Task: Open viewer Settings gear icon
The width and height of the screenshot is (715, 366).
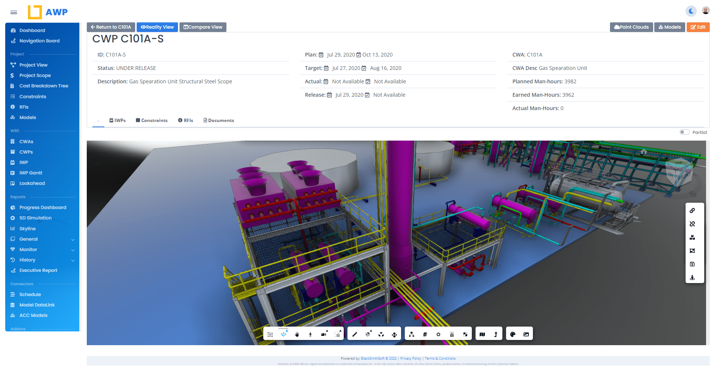Action: pyautogui.click(x=438, y=334)
